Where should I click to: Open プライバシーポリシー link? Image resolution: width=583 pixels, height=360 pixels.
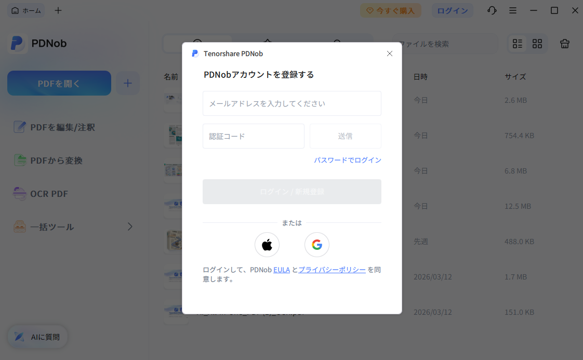tap(332, 270)
